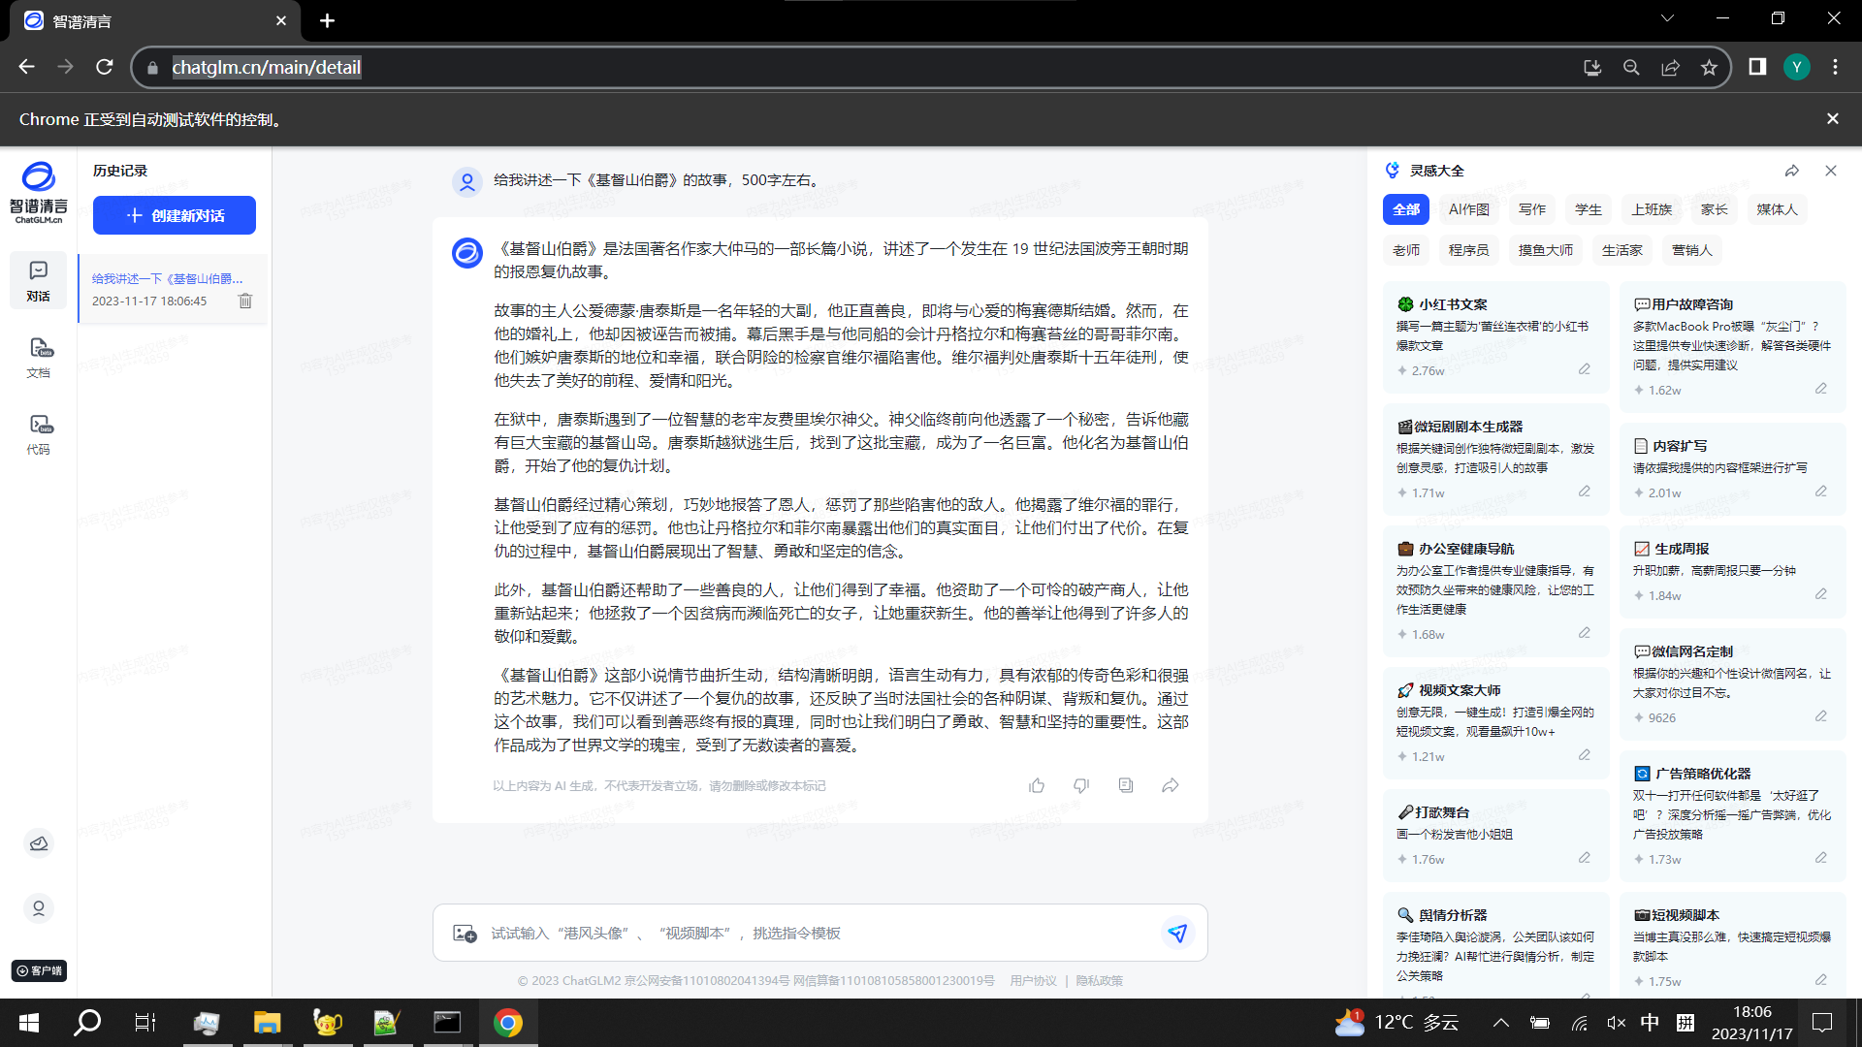
Task: Select the AI作图 category tab
Action: (1469, 209)
